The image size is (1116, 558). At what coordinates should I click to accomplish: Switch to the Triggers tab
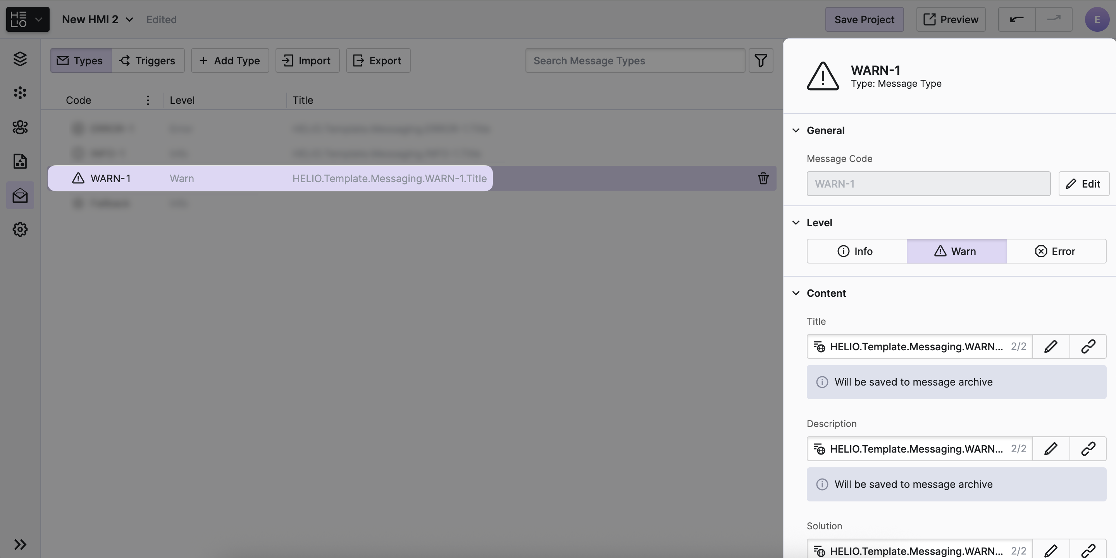point(148,61)
